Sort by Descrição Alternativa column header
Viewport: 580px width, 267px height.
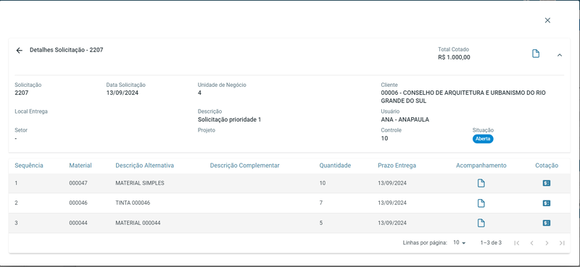pyautogui.click(x=144, y=166)
